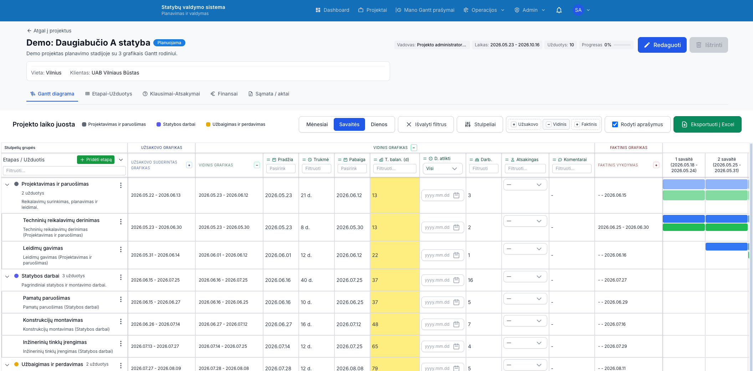Click the Redaguoti button
Viewport: 753px width, 371px height.
pyautogui.click(x=662, y=45)
